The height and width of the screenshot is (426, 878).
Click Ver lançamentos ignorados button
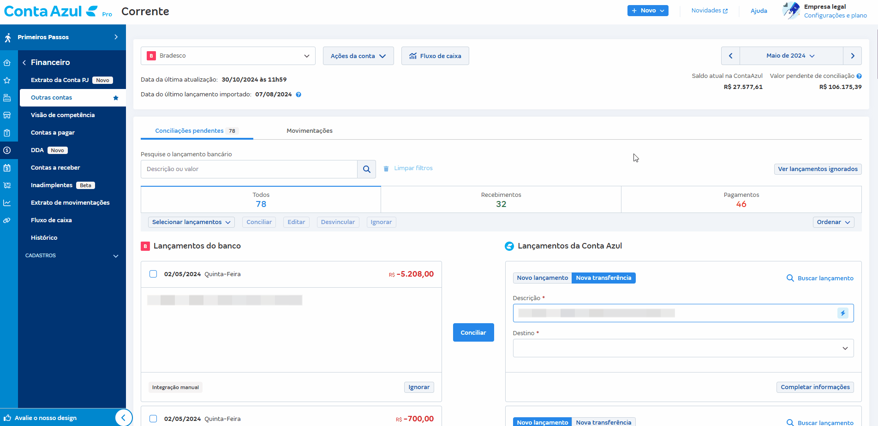[817, 169]
